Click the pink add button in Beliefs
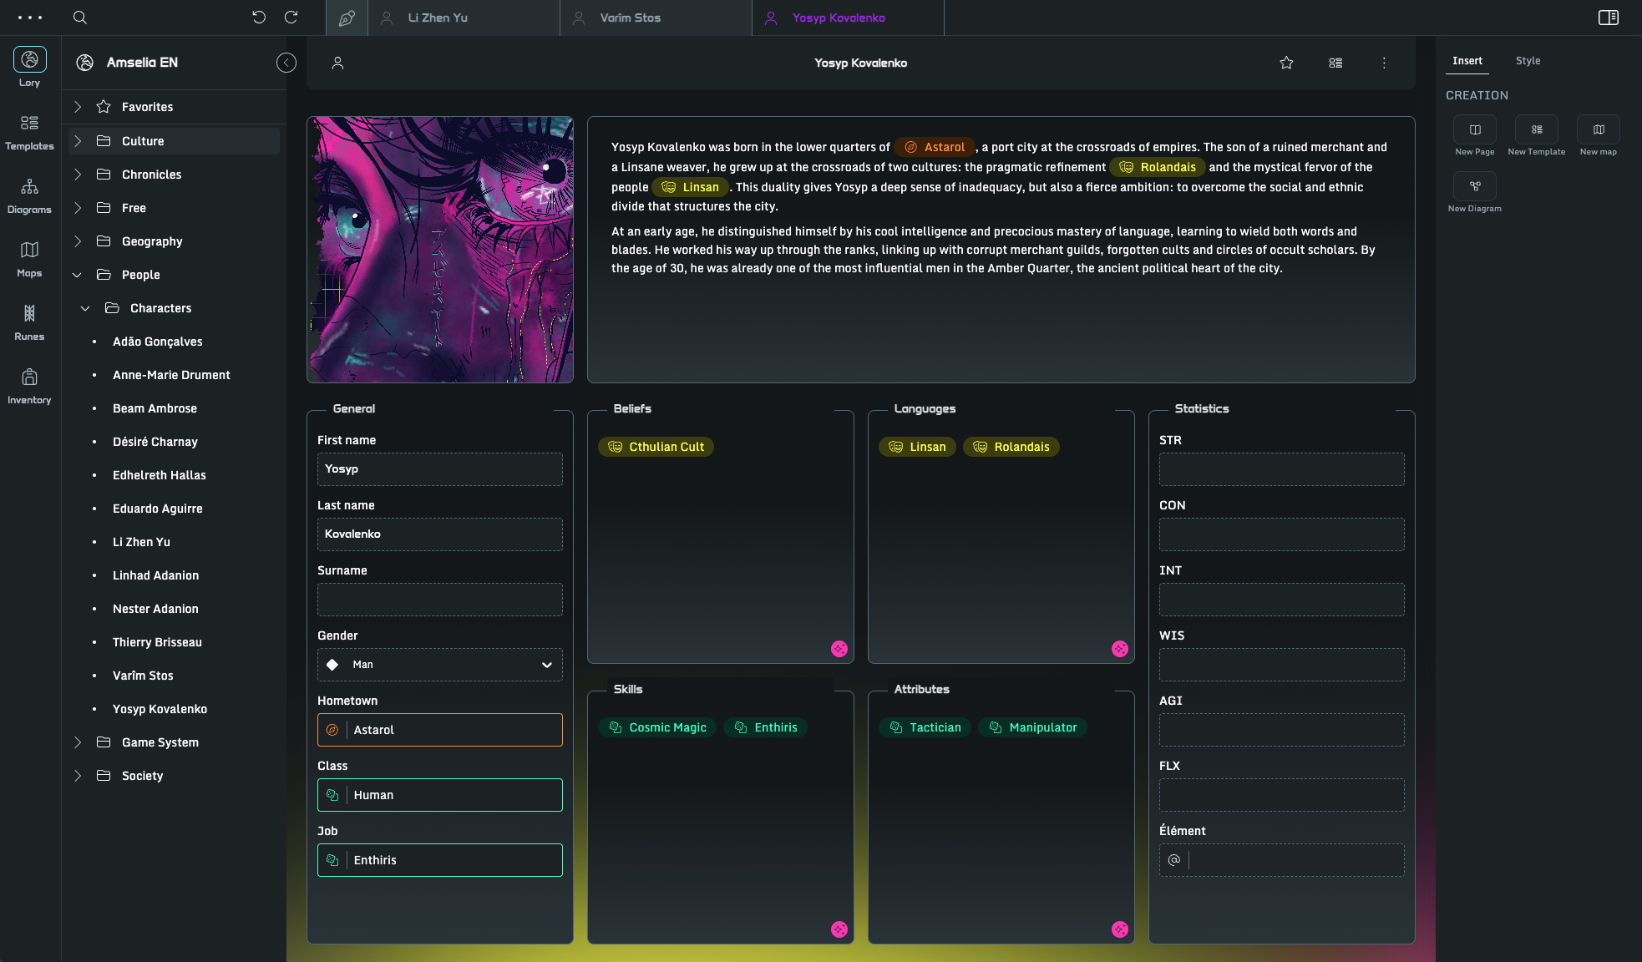Image resolution: width=1642 pixels, height=962 pixels. 839,649
